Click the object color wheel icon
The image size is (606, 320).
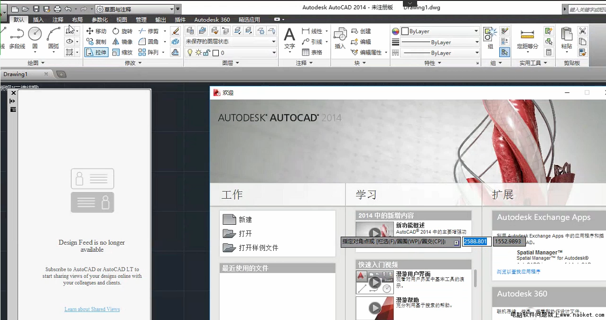[x=395, y=31]
